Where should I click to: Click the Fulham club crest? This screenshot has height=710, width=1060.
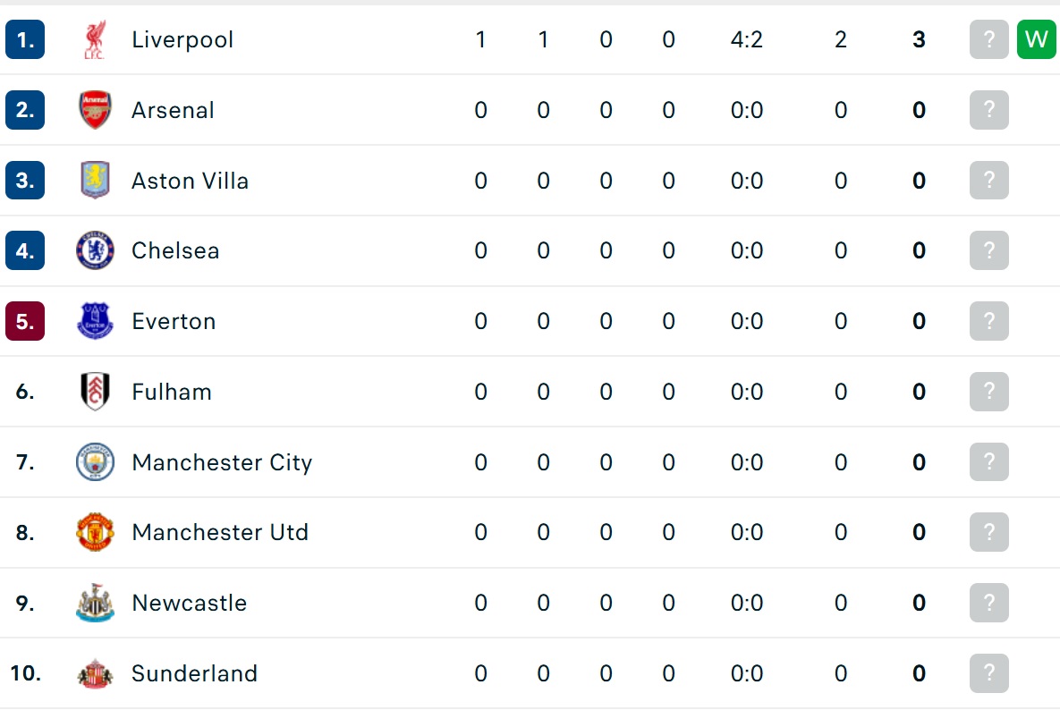click(95, 391)
